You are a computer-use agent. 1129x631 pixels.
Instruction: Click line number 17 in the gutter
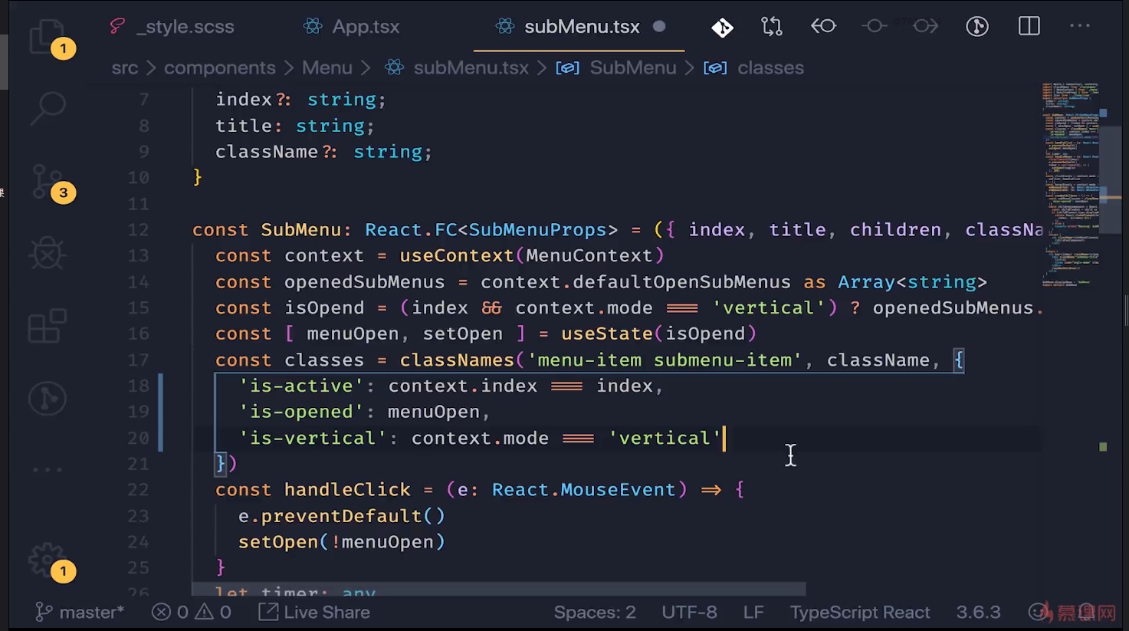(x=138, y=360)
